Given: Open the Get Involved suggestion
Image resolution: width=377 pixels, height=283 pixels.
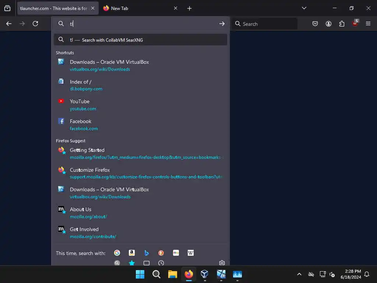Looking at the screenshot, I should pyautogui.click(x=141, y=233).
